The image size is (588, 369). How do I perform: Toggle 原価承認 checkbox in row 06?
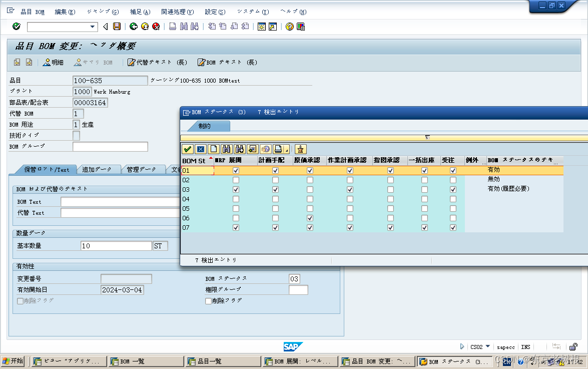[x=310, y=218]
